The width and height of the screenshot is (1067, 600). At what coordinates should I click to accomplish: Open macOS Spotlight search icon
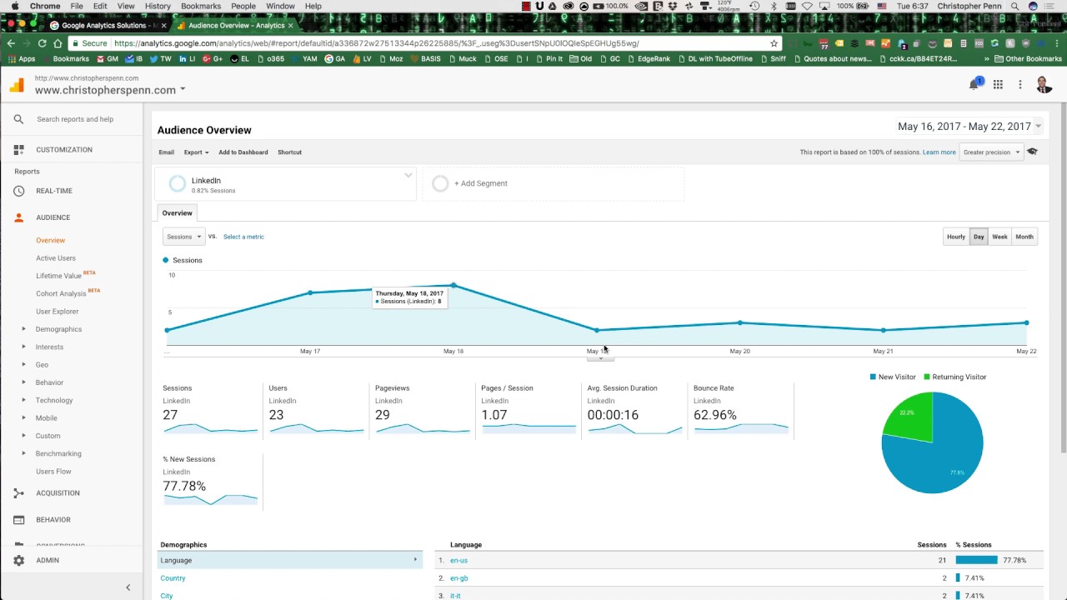[x=1014, y=6]
